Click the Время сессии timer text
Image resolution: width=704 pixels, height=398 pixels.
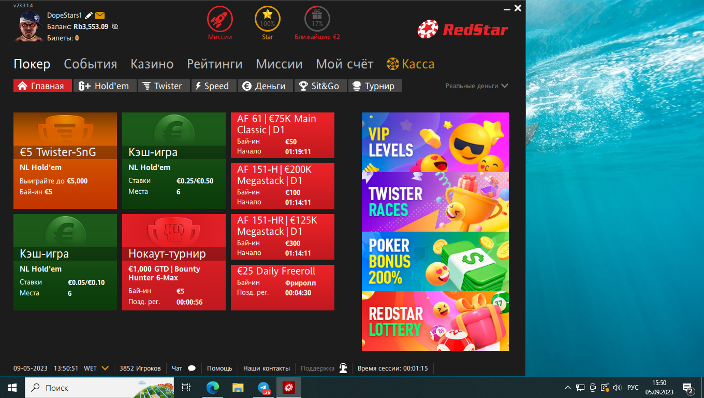[x=393, y=368]
